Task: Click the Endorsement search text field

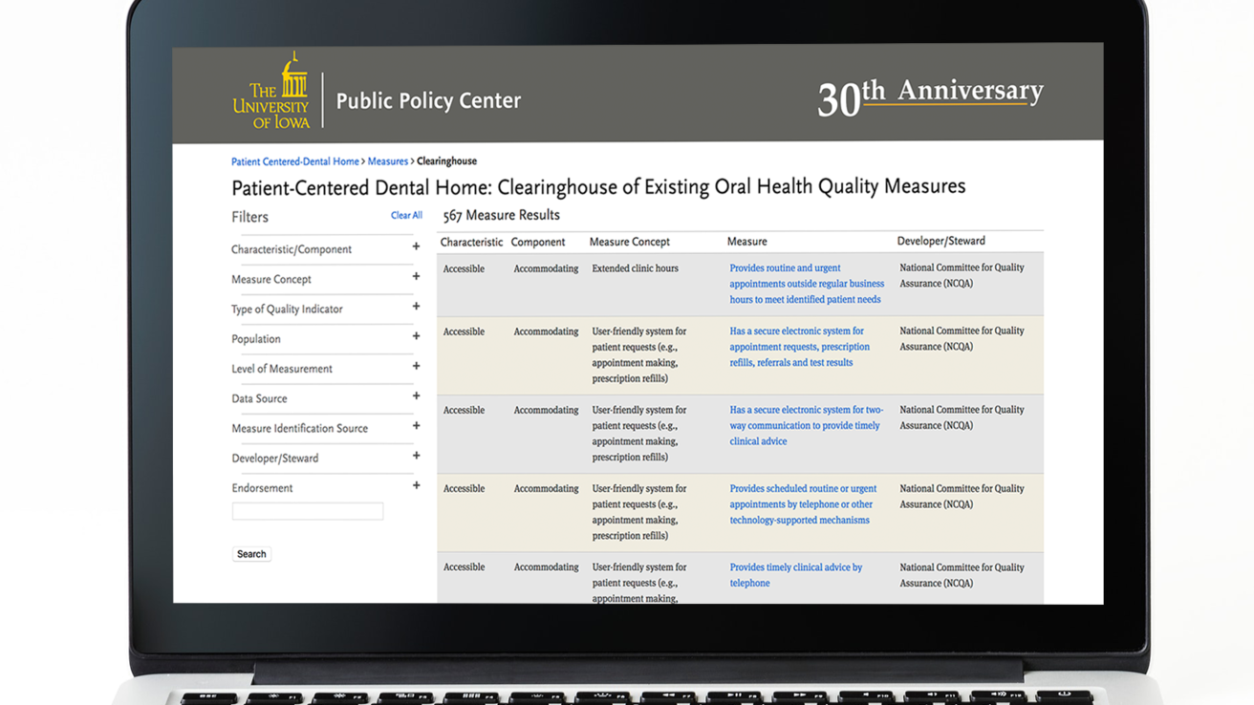Action: point(307,511)
